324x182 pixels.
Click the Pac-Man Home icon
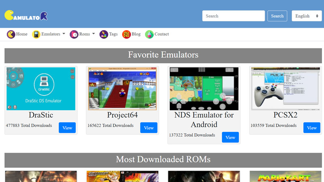(x=11, y=34)
